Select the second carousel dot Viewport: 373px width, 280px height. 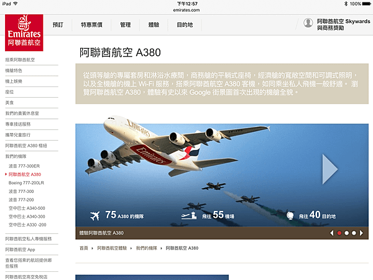coord(347,233)
